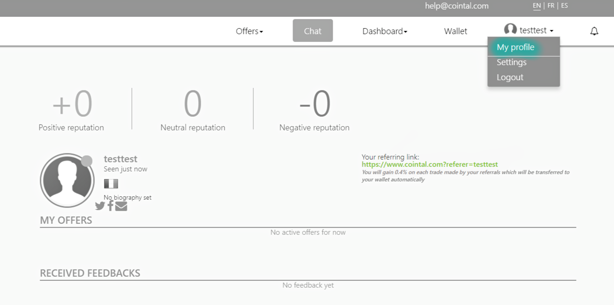Click the country flag under Seen just now
Screen dimensions: 614x305
coord(111,184)
